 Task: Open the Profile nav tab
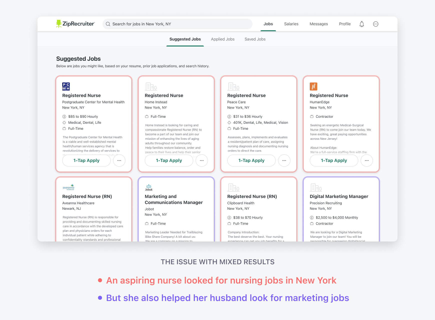pos(345,24)
